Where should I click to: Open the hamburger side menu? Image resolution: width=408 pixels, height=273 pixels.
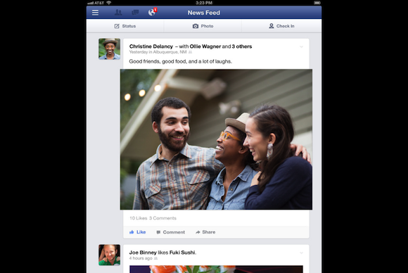(x=95, y=13)
